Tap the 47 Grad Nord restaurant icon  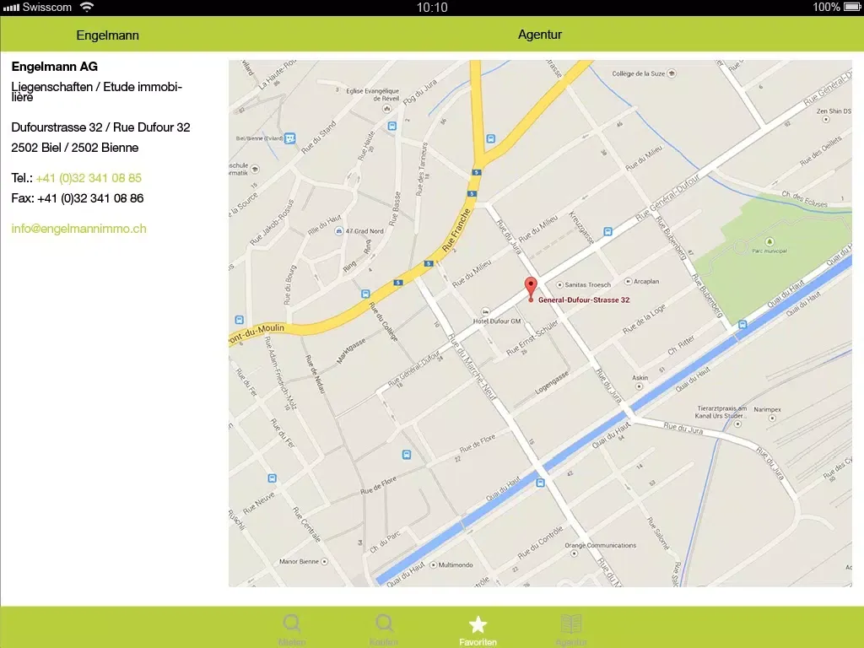pyautogui.click(x=339, y=231)
